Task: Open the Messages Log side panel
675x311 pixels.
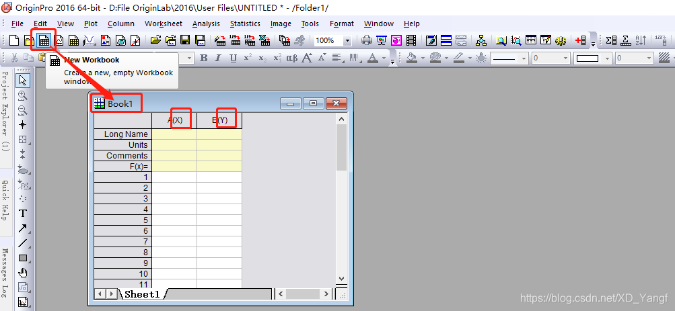Action: click(x=5, y=273)
